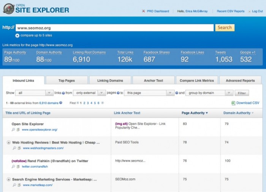The height and width of the screenshot is (192, 266).
Task: Open the www.webhostingmasters.com/ link
Action: pyautogui.click(x=43, y=148)
